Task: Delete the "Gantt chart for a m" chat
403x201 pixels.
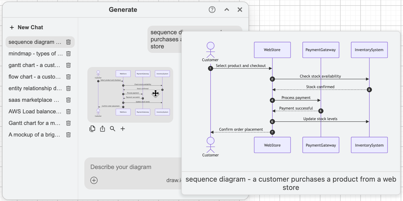Action: point(68,123)
